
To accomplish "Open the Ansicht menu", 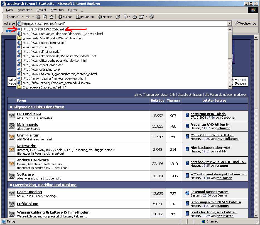I will [x=41, y=10].
